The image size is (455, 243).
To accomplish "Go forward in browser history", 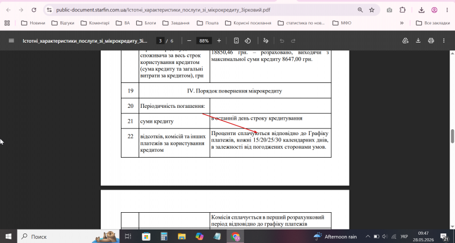I will click(21, 10).
